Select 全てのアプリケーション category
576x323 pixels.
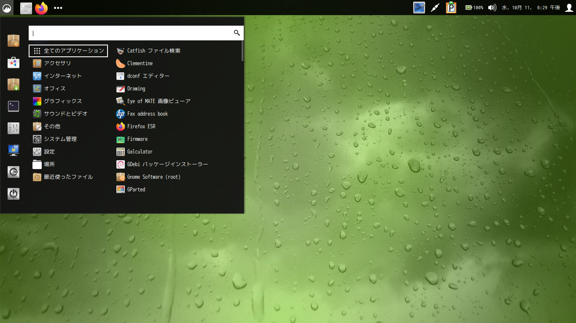(x=68, y=50)
